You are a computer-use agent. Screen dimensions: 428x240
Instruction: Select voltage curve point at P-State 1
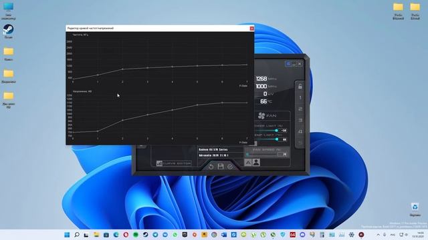pos(98,131)
